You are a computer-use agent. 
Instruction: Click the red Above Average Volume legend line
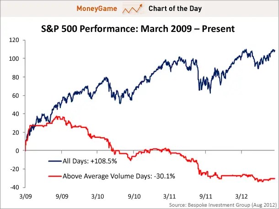click(55, 176)
